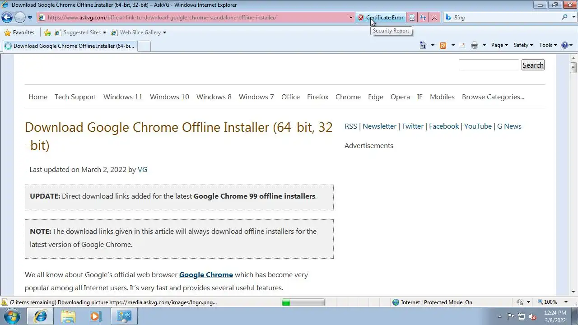Expand the Home button dropdown arrow
The image size is (578, 325).
tap(433, 45)
